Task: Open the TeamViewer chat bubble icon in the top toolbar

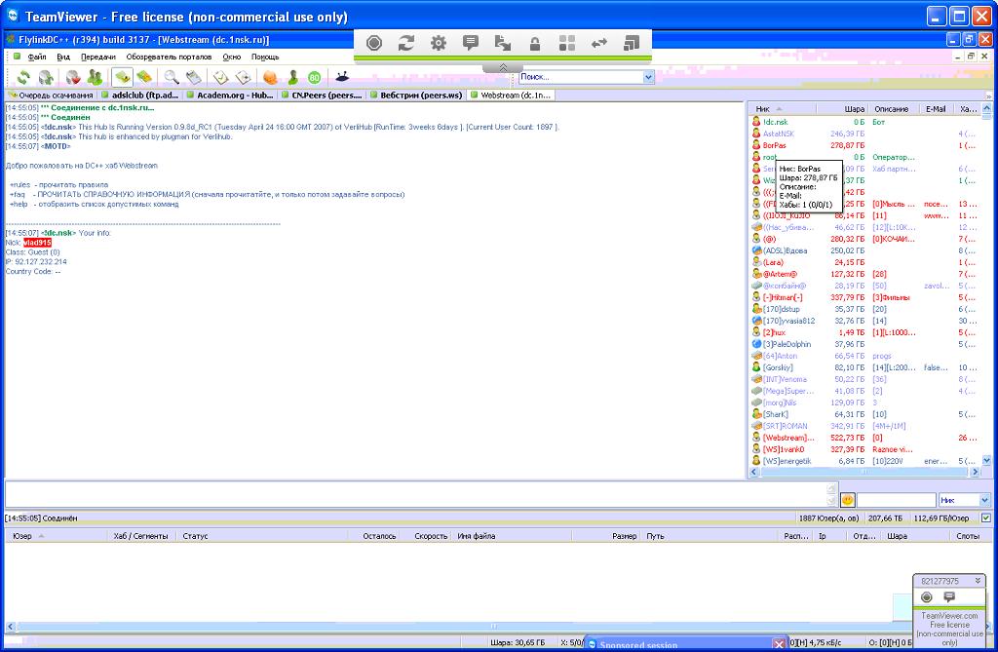Action: [471, 43]
